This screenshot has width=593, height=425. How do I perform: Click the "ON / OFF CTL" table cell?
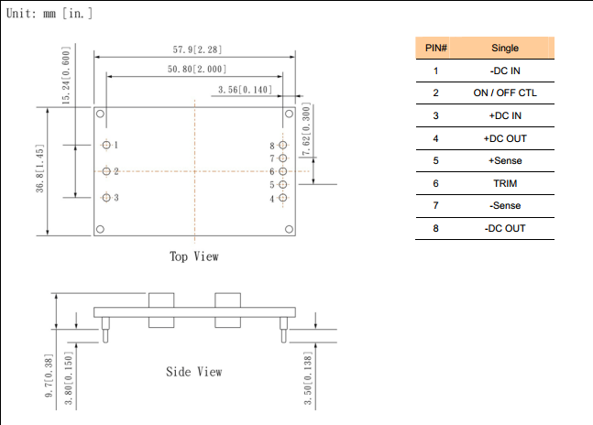click(x=505, y=93)
